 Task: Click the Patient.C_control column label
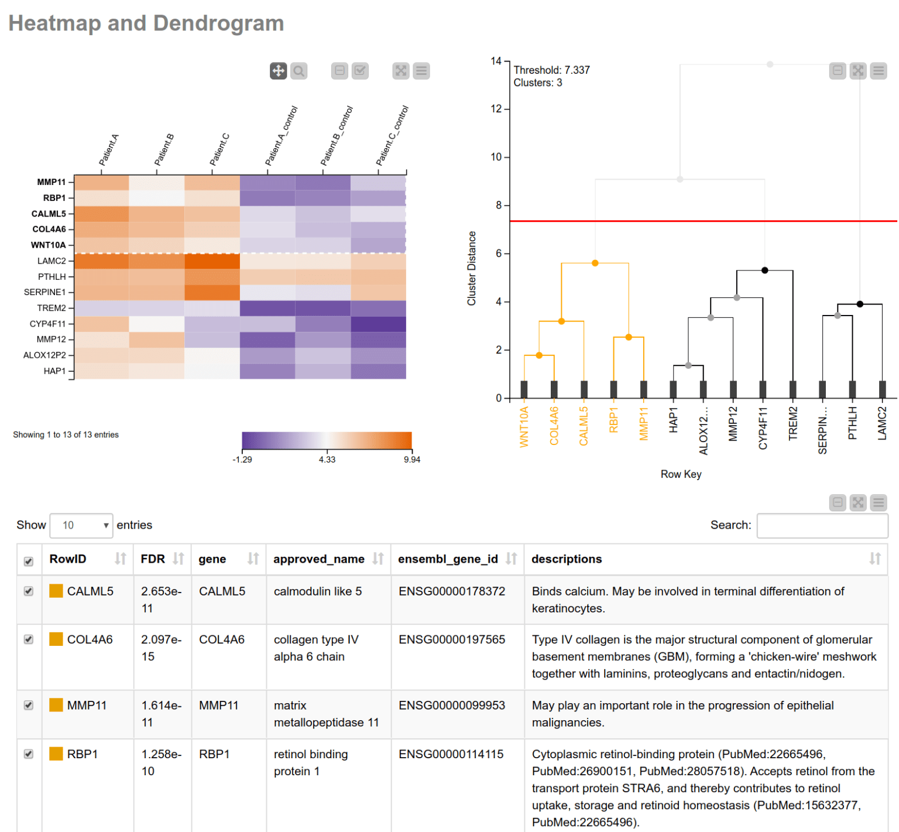392,136
